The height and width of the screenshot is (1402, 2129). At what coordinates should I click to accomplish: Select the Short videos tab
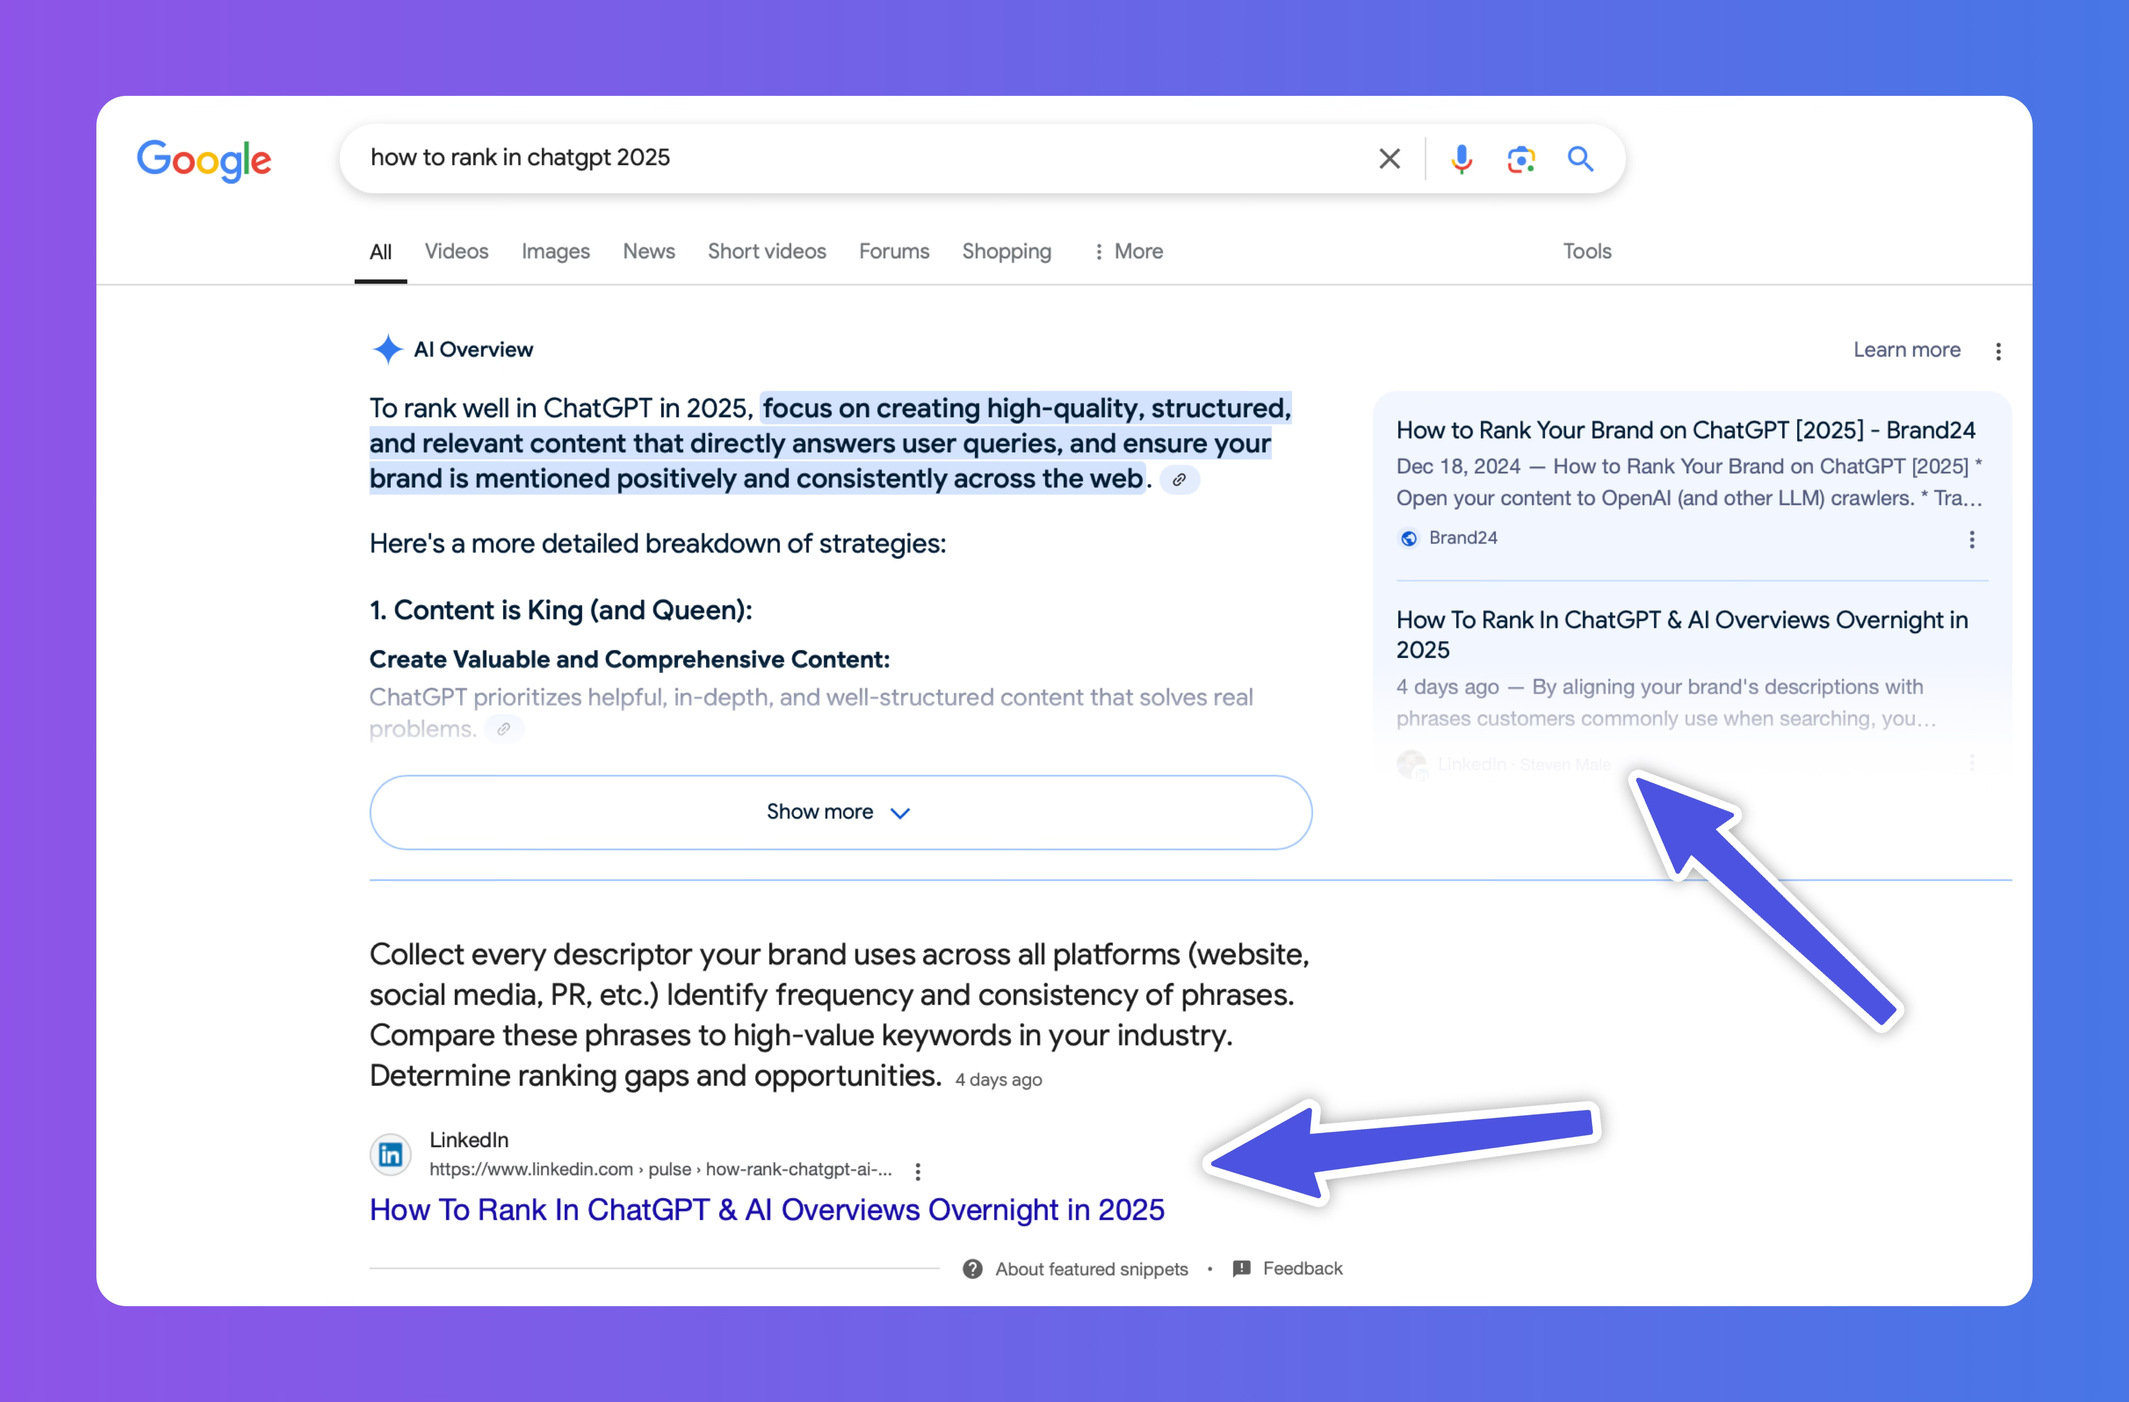[x=767, y=251]
